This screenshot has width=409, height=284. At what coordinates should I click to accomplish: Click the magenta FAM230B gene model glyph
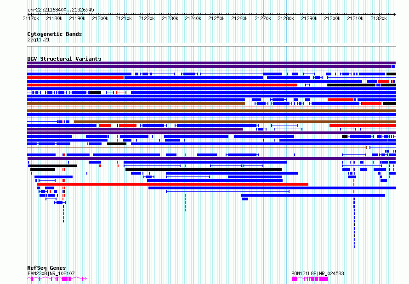57,279
